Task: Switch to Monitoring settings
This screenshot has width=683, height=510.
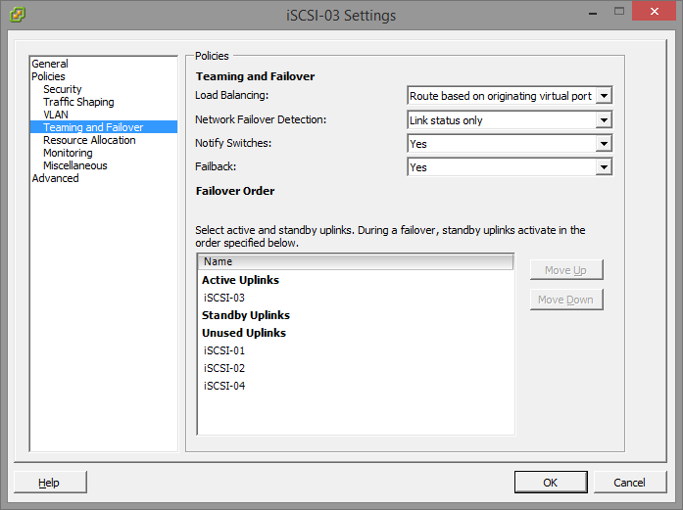Action: (68, 153)
